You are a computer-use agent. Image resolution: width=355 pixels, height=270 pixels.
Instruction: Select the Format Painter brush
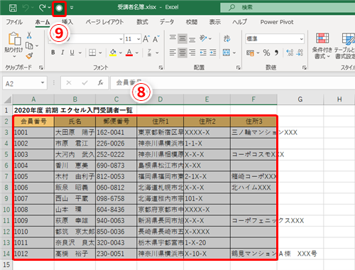click(x=29, y=56)
